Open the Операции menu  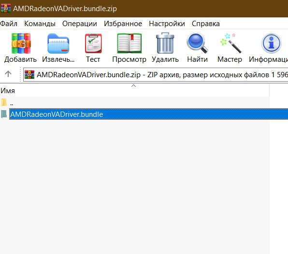coord(80,24)
